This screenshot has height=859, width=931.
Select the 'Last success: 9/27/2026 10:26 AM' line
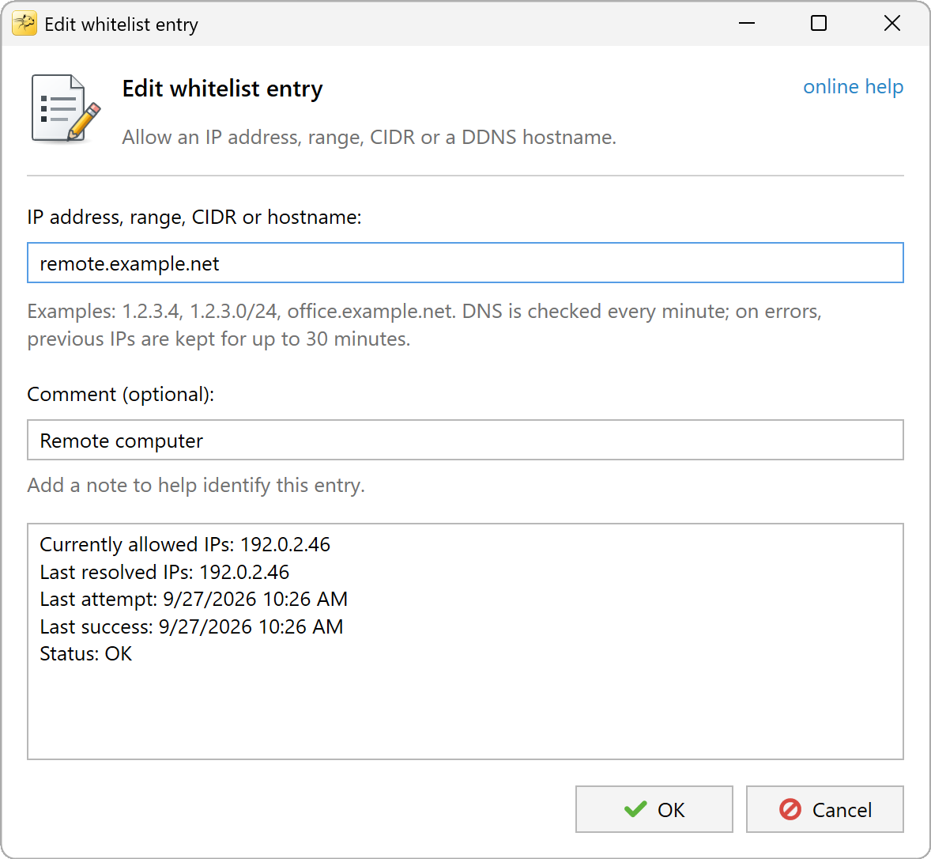pos(191,626)
